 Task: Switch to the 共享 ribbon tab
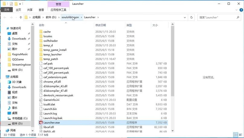(x=30, y=10)
